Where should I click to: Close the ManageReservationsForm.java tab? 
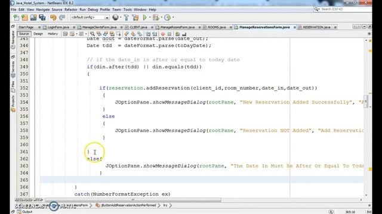[294, 27]
